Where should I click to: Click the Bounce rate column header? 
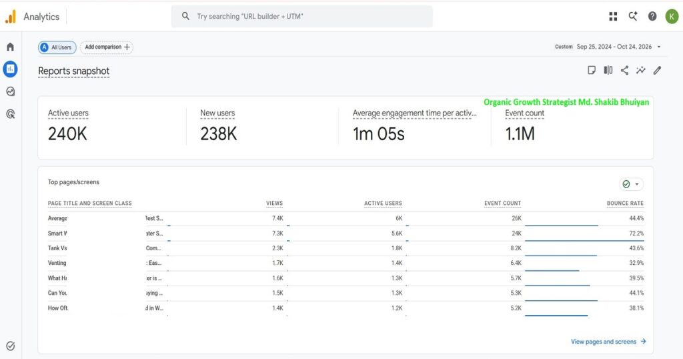point(625,203)
